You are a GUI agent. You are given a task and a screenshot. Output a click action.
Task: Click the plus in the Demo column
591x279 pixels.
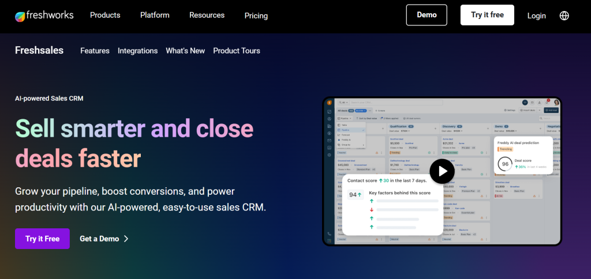click(x=540, y=129)
